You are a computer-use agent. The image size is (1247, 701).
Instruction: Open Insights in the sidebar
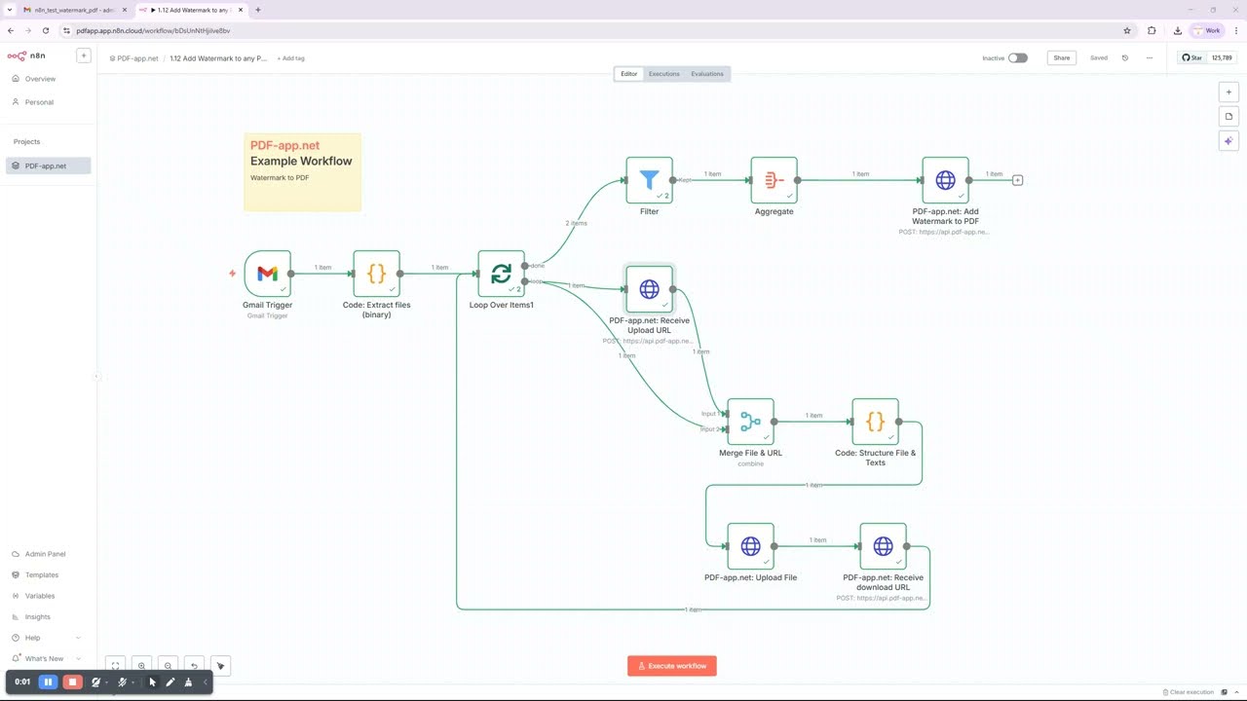coord(46,616)
